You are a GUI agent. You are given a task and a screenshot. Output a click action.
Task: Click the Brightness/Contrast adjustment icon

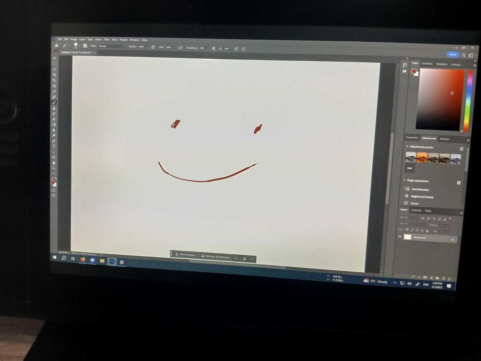click(406, 196)
